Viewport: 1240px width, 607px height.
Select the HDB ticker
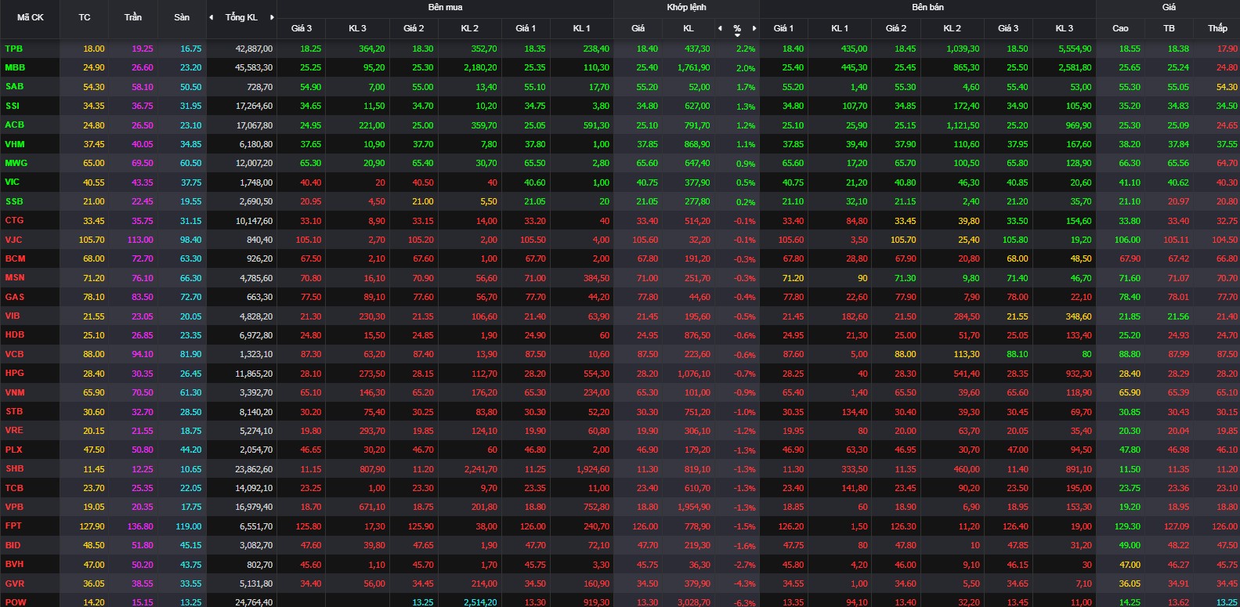(x=14, y=334)
